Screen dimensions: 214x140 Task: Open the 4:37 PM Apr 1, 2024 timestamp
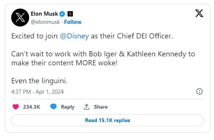point(37,92)
